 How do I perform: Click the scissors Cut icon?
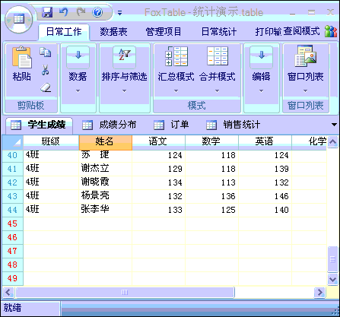coord(46,70)
